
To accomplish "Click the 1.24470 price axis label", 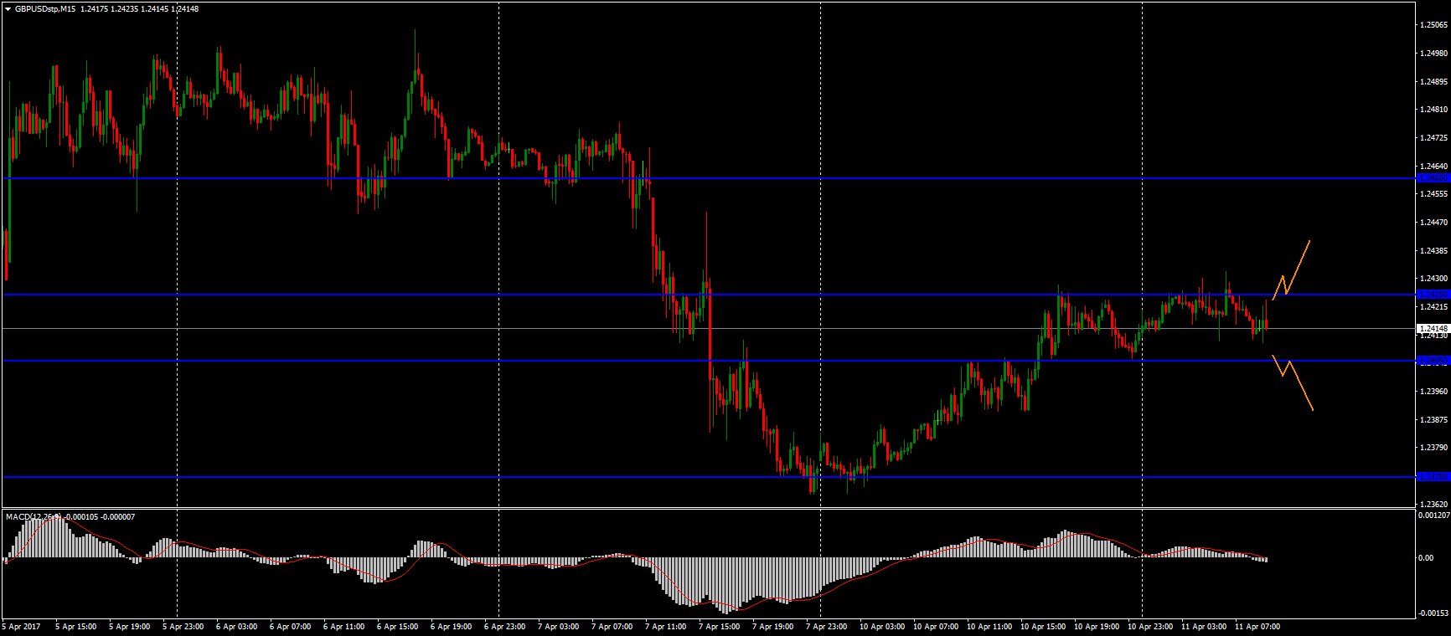I will tap(1434, 223).
